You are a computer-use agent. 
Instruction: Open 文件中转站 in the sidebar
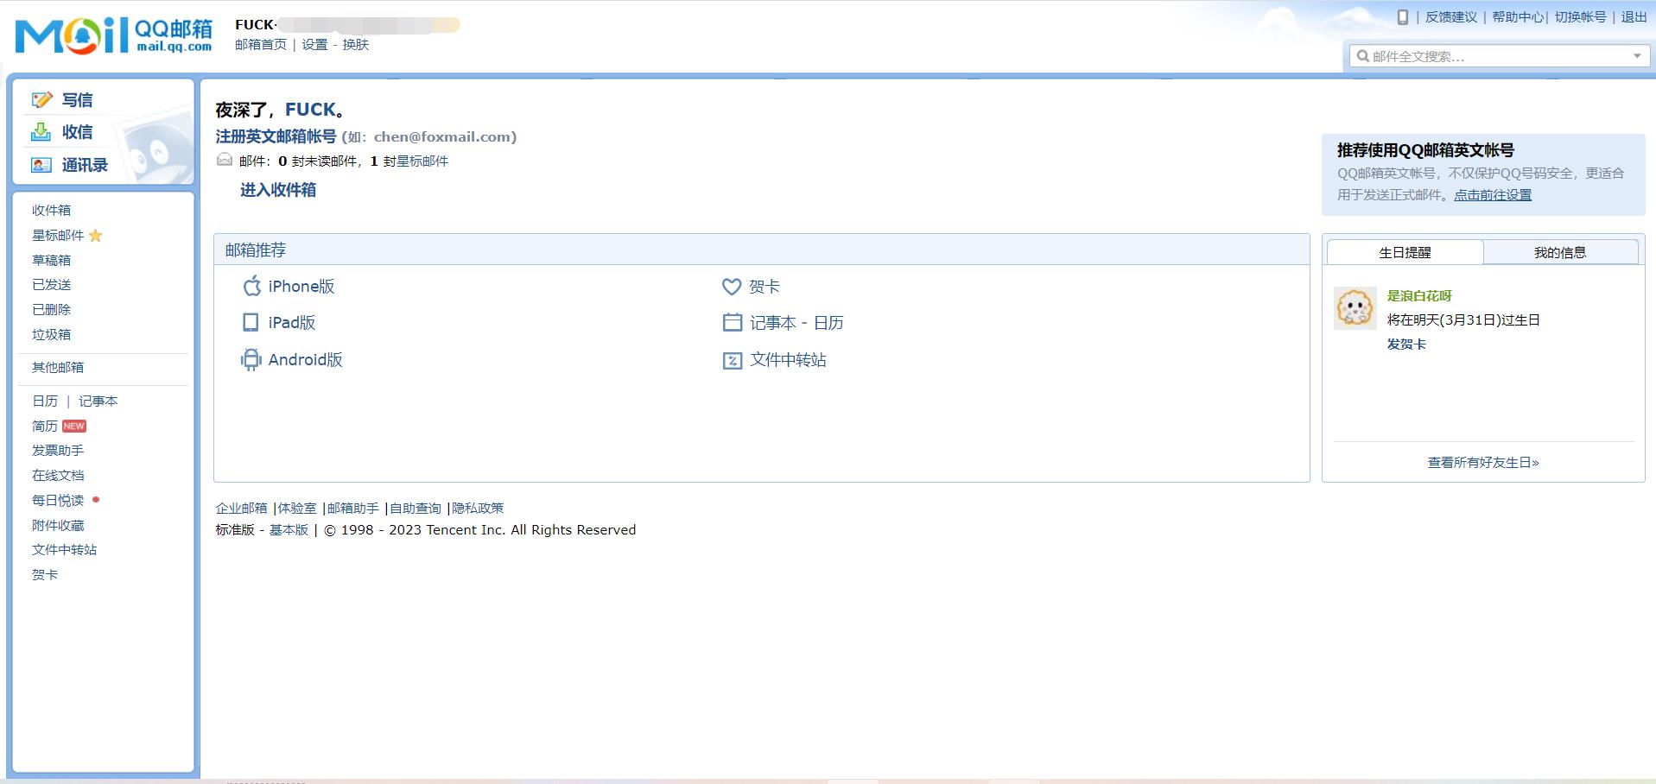[x=65, y=549]
